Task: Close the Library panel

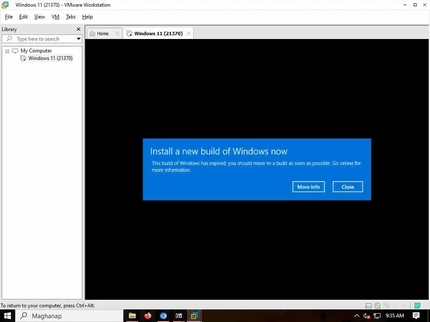Action: click(79, 29)
